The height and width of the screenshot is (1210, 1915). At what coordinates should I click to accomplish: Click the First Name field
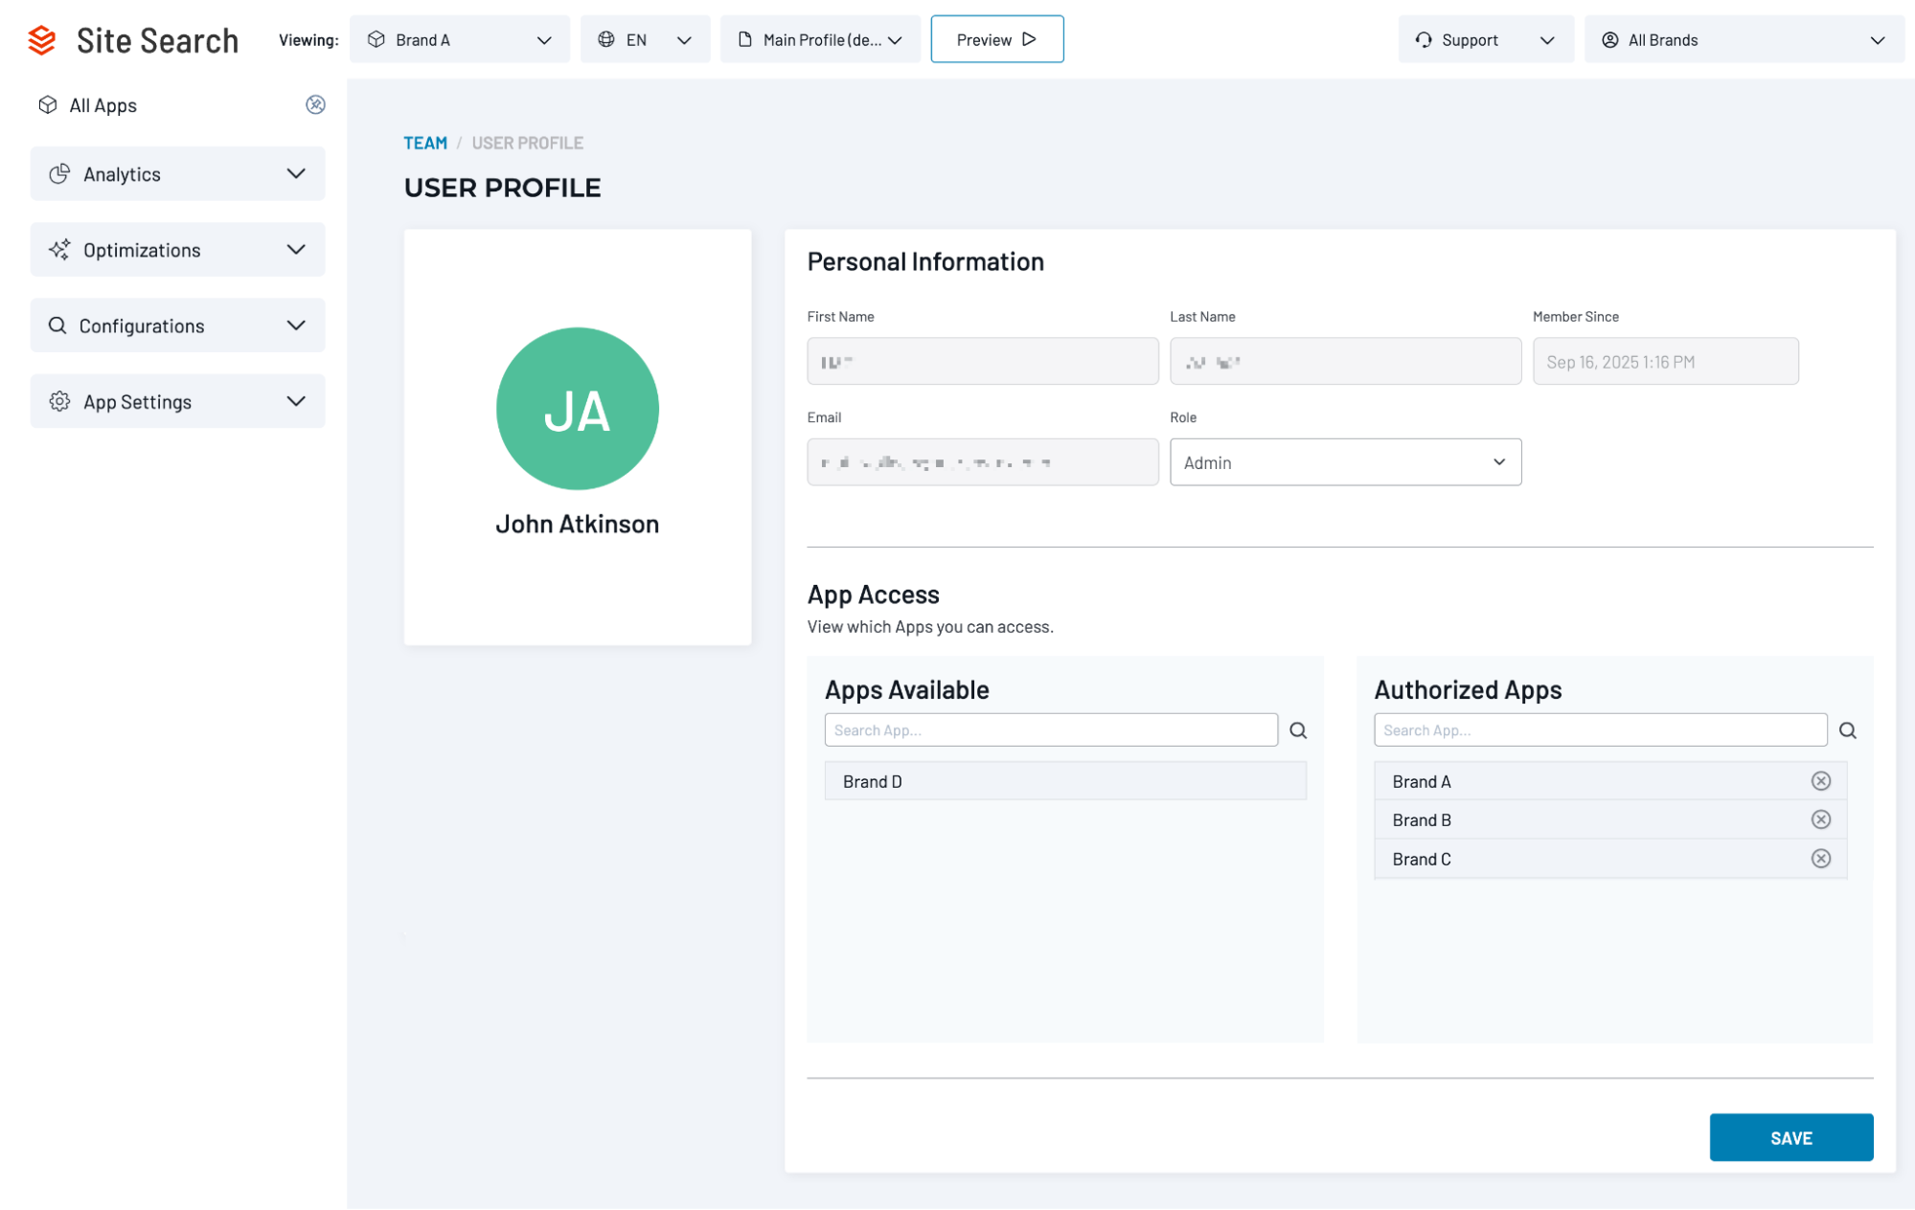tap(983, 361)
